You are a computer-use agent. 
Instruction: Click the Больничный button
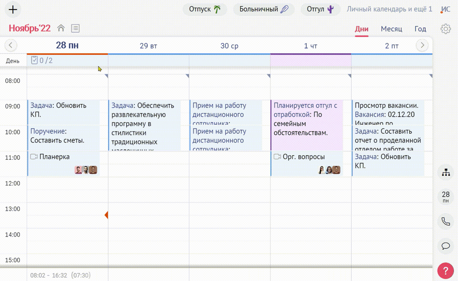click(x=264, y=9)
